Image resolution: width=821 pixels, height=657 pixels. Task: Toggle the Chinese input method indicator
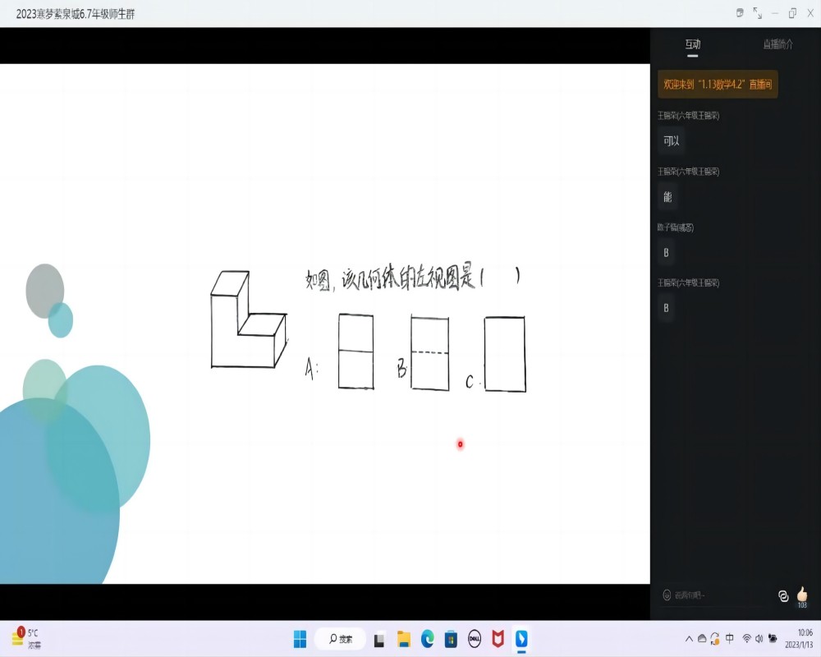pyautogui.click(x=730, y=639)
